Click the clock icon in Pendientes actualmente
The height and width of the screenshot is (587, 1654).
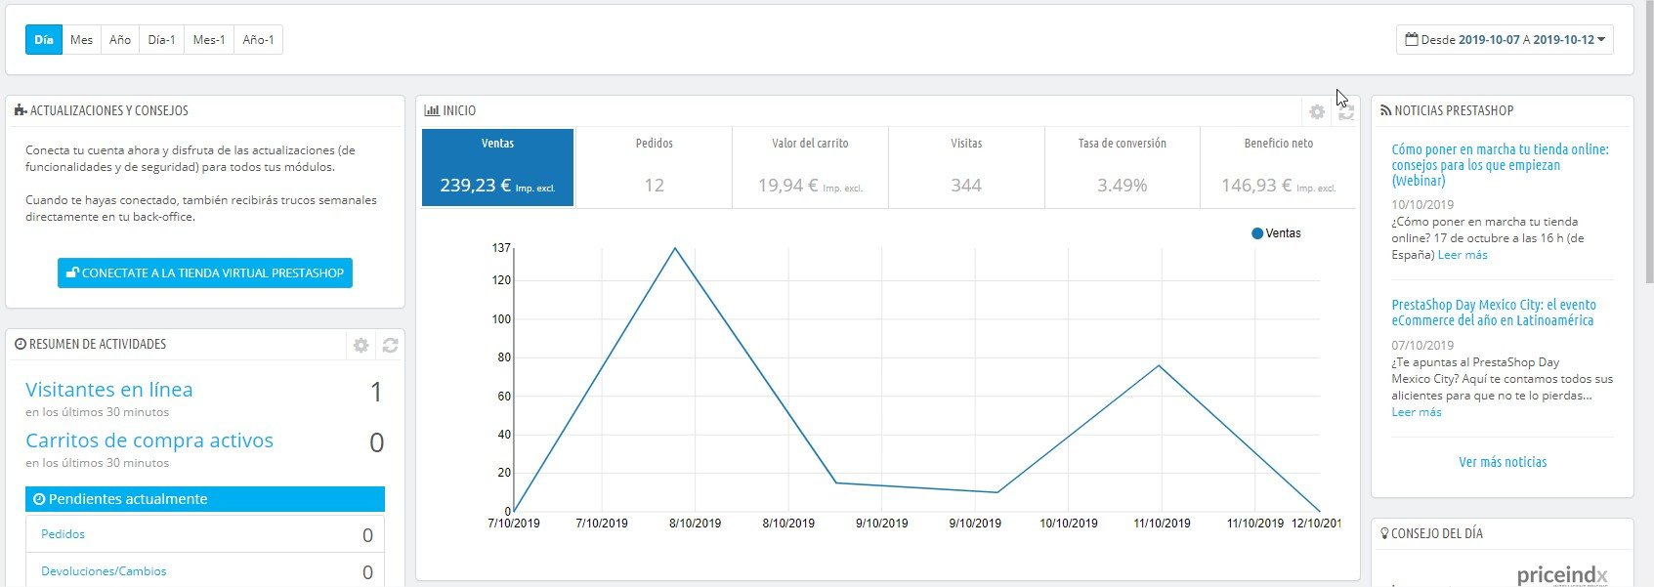pyautogui.click(x=39, y=499)
